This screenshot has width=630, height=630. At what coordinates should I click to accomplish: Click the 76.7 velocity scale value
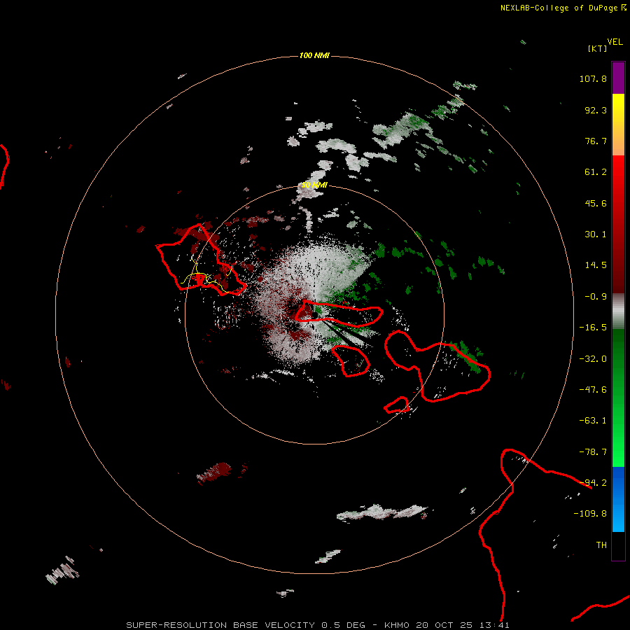click(x=596, y=141)
